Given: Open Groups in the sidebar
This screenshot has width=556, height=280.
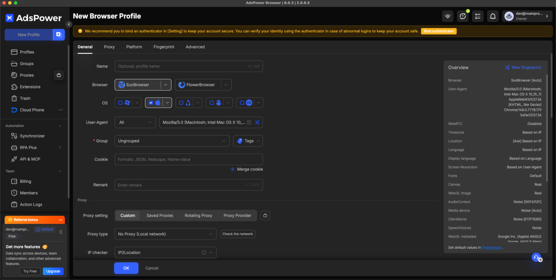Looking at the screenshot, I should 27,63.
